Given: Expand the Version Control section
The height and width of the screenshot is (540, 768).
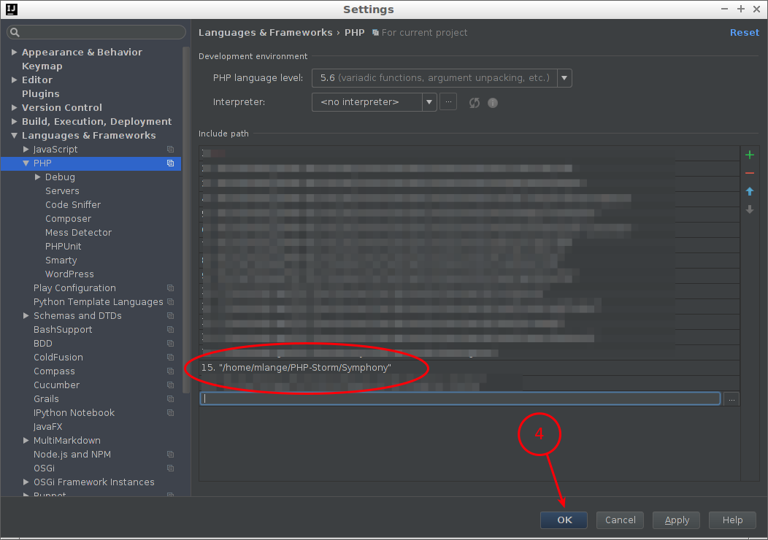Looking at the screenshot, I should (x=14, y=108).
